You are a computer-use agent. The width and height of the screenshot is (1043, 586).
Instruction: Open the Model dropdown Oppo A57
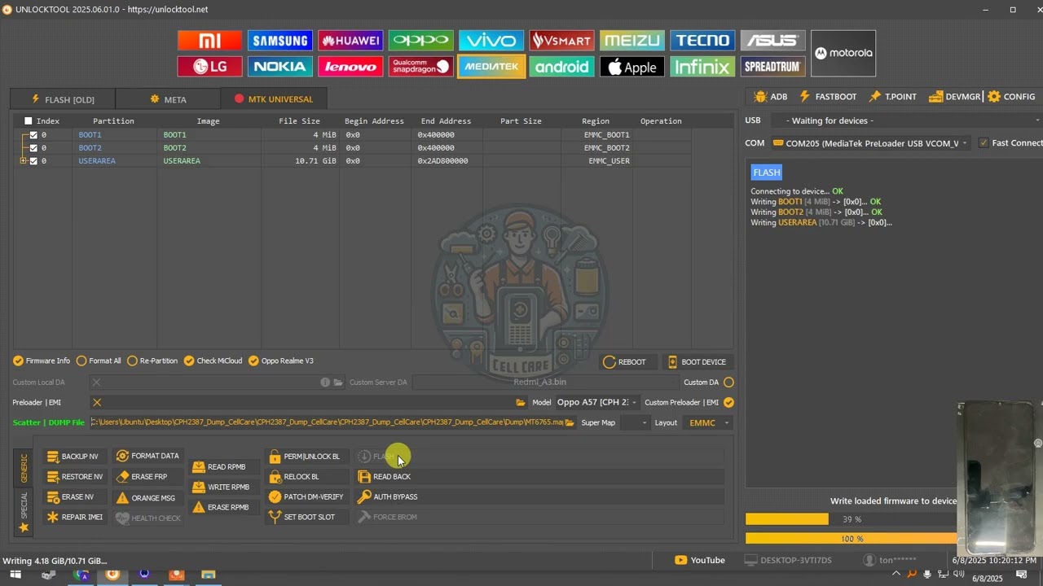596,402
